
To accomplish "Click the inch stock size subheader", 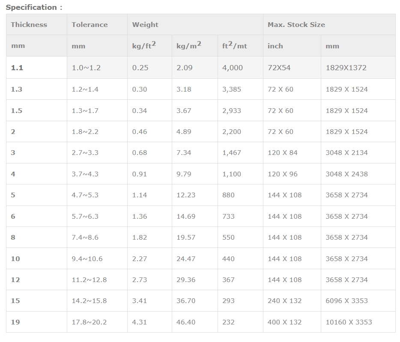I will click(292, 46).
